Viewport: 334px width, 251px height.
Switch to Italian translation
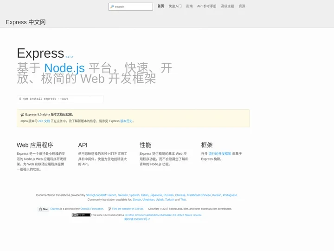[x=145, y=195]
